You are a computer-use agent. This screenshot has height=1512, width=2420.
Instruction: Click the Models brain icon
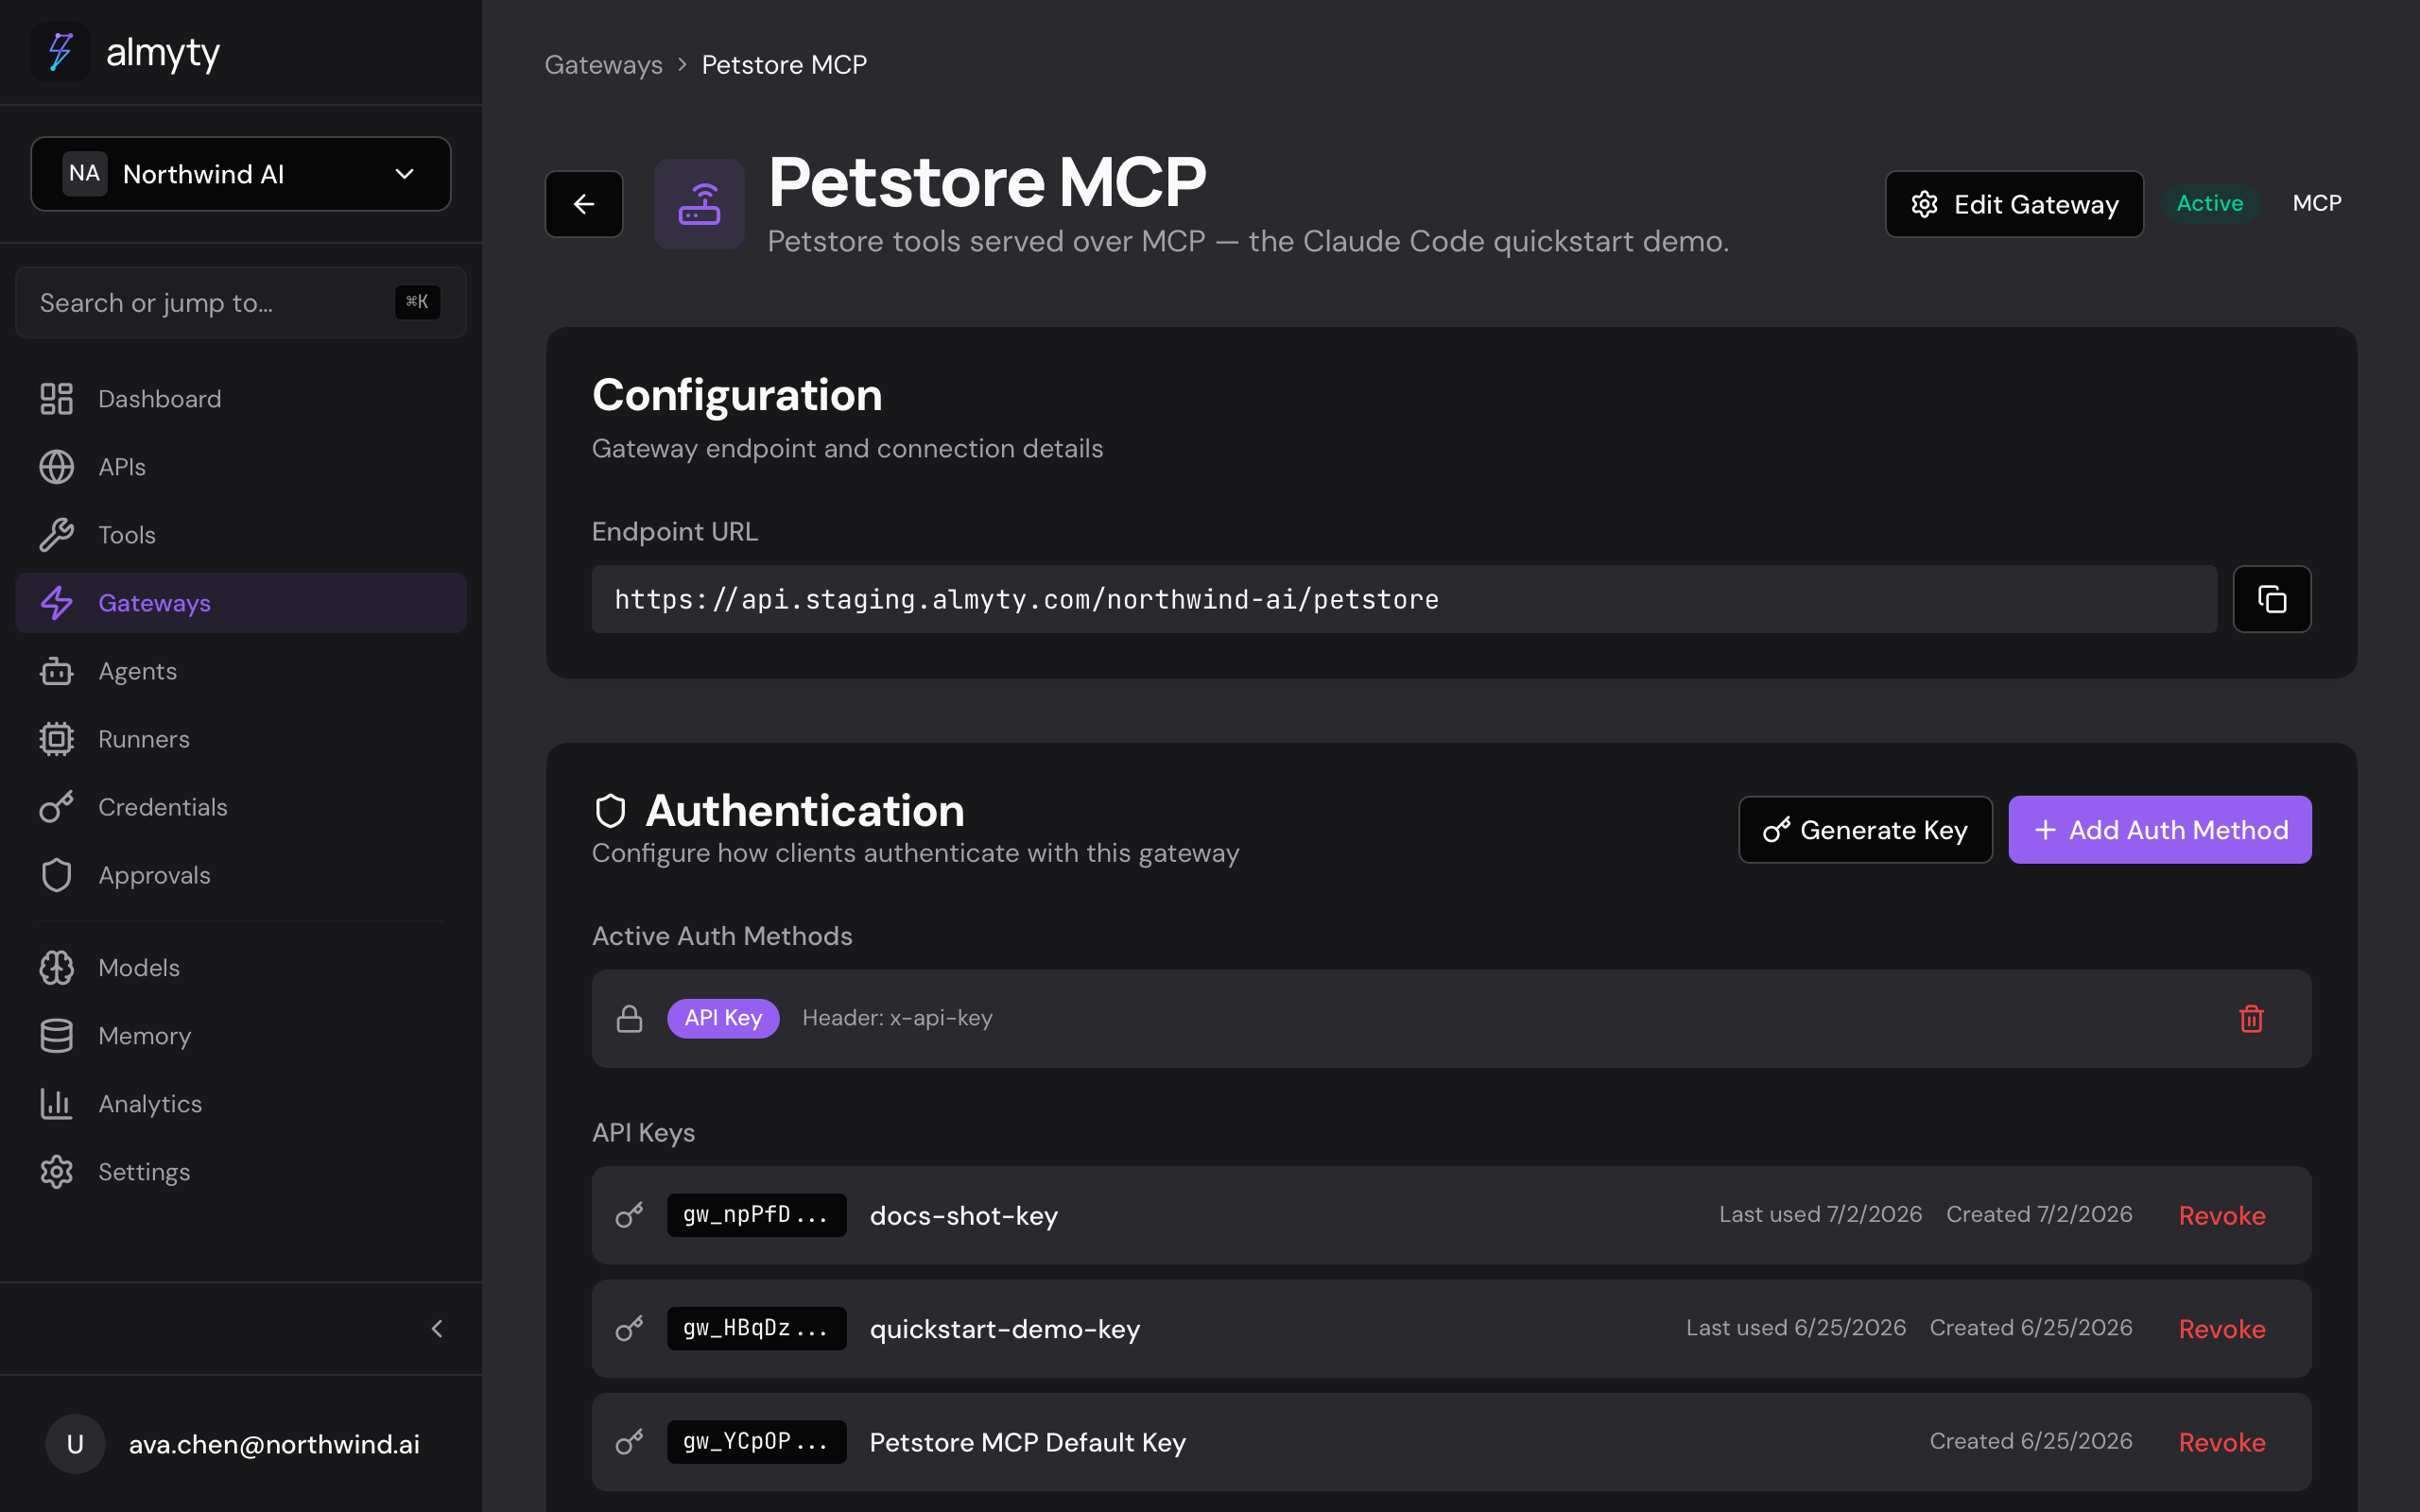pyautogui.click(x=57, y=968)
